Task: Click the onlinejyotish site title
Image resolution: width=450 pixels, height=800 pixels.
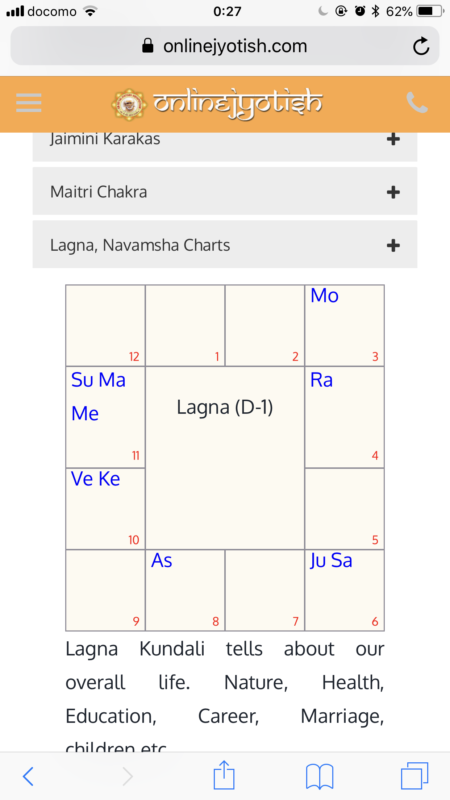Action: point(238,104)
